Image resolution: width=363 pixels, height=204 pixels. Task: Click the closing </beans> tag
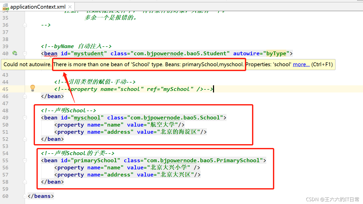click(x=41, y=196)
